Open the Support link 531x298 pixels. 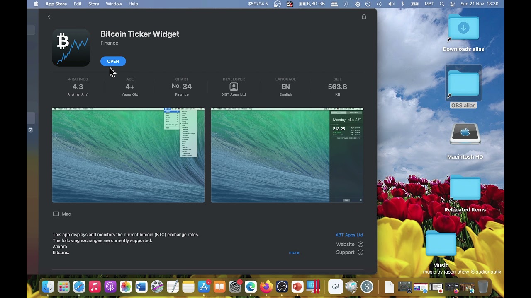coord(350,252)
